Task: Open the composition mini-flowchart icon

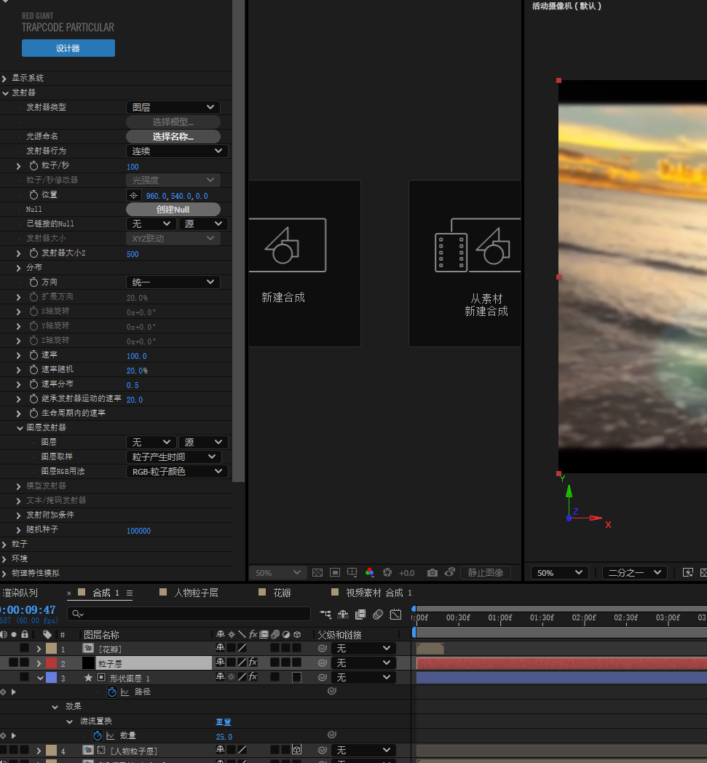Action: click(325, 614)
